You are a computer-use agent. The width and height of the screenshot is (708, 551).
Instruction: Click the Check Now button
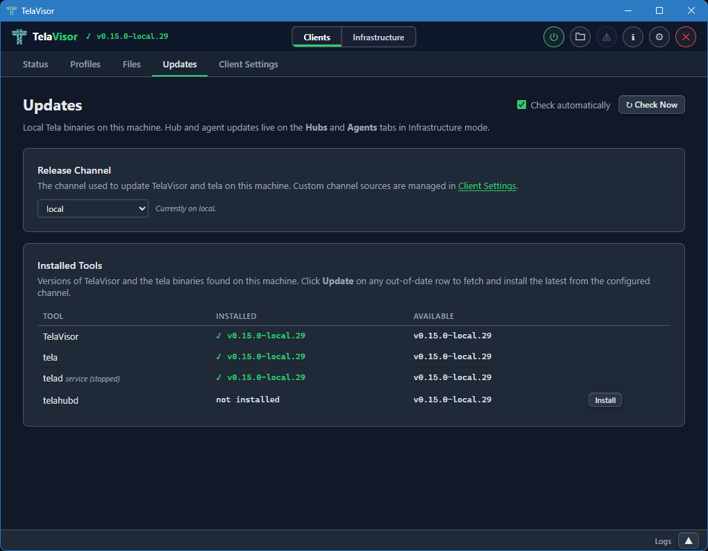point(652,105)
